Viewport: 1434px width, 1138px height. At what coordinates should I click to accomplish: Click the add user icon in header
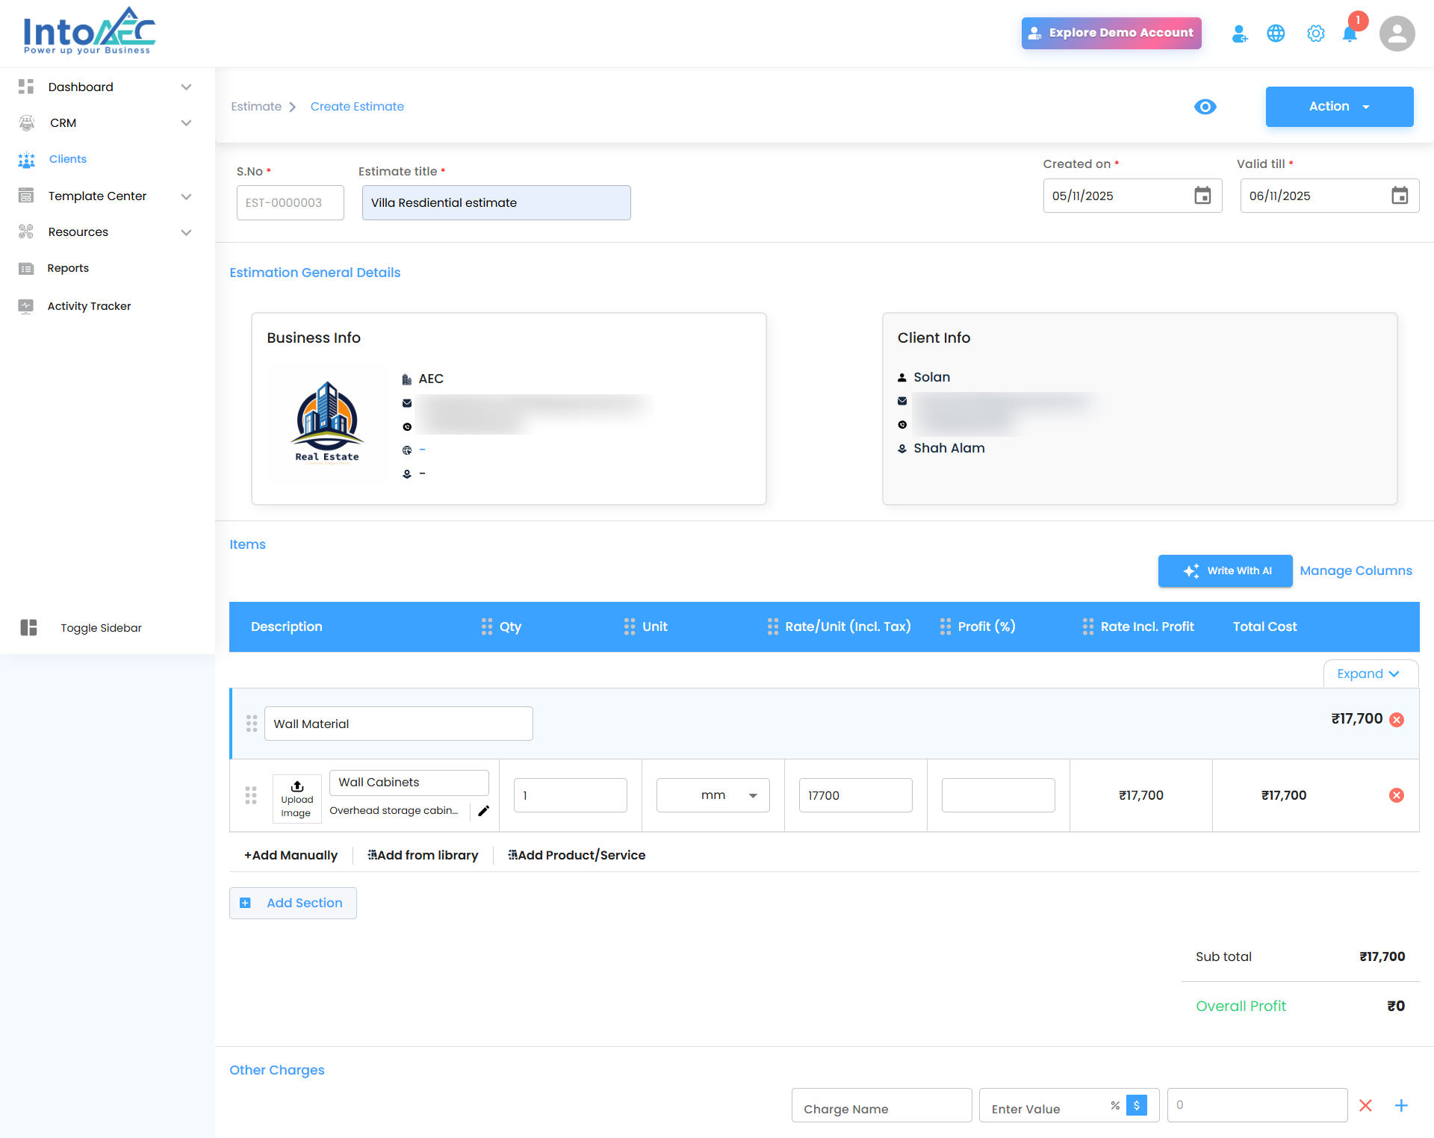point(1239,34)
